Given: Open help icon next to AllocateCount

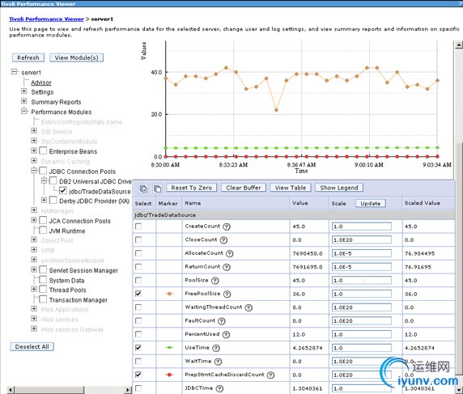Looking at the screenshot, I should 229,253.
